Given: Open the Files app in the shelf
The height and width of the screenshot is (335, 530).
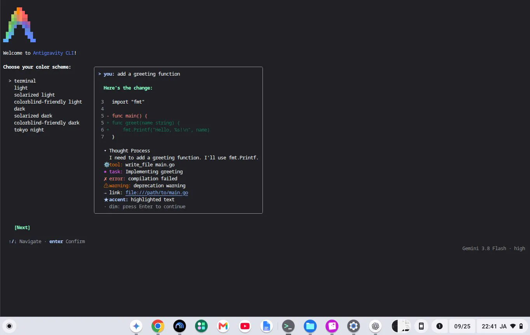Looking at the screenshot, I should [310, 326].
